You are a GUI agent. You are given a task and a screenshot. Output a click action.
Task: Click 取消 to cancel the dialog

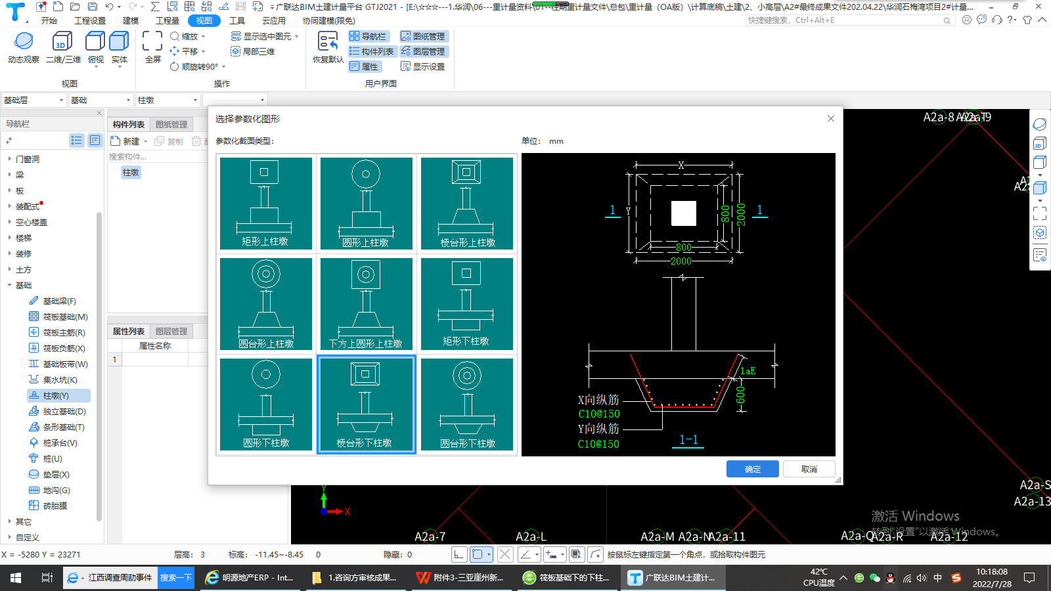(x=809, y=469)
